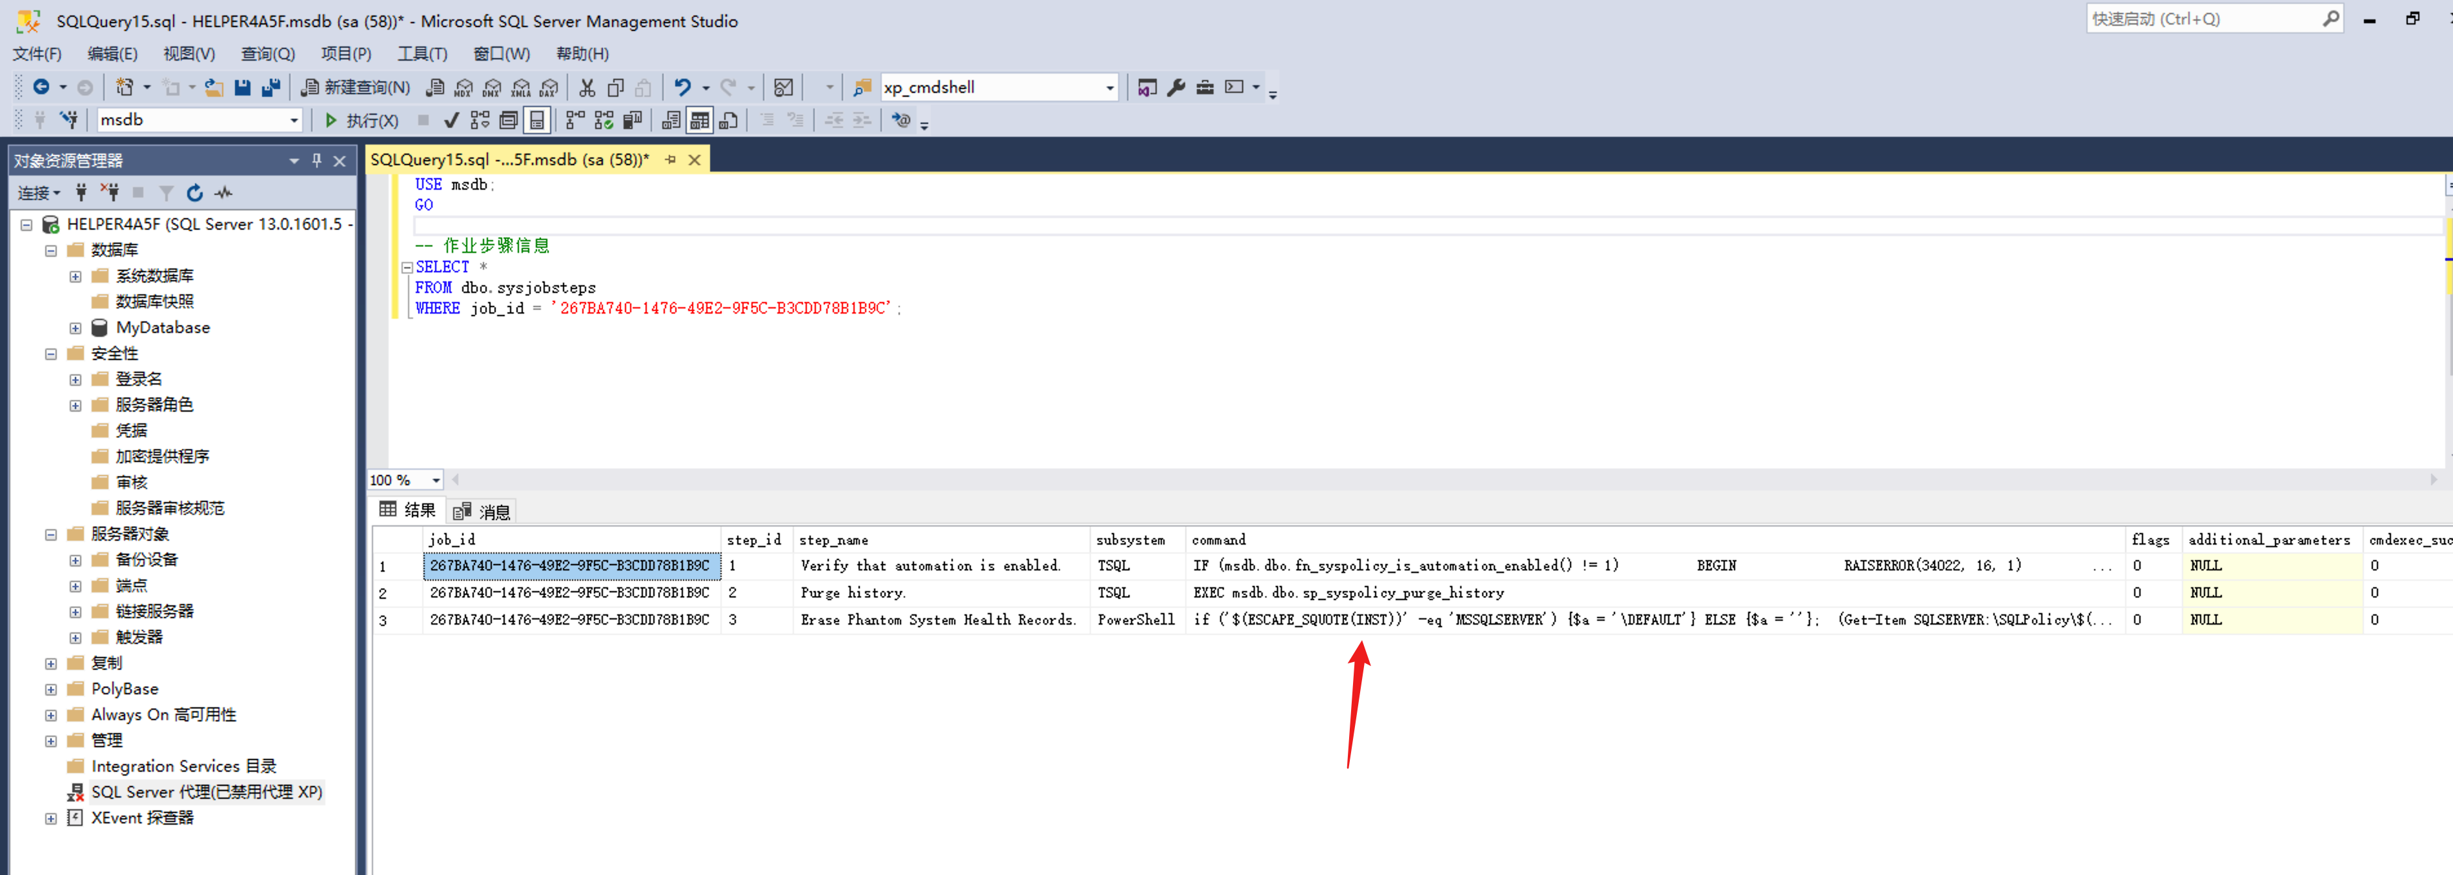Toggle auto-hide pin on Object Explorer
The image size is (2453, 875).
[x=316, y=161]
